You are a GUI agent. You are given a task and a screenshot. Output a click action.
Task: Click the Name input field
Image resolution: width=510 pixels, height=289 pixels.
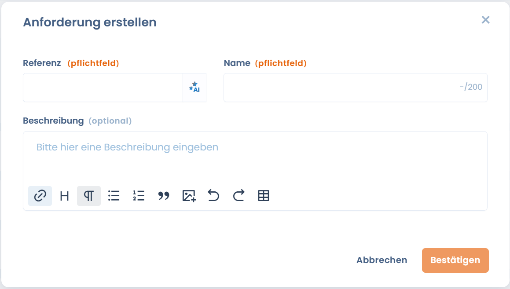pos(356,88)
